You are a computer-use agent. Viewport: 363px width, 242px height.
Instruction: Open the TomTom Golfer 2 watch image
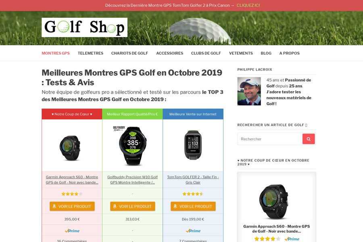click(193, 145)
